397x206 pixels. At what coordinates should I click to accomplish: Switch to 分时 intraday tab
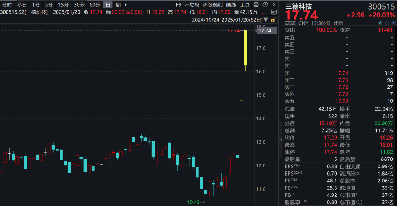tap(7, 4)
